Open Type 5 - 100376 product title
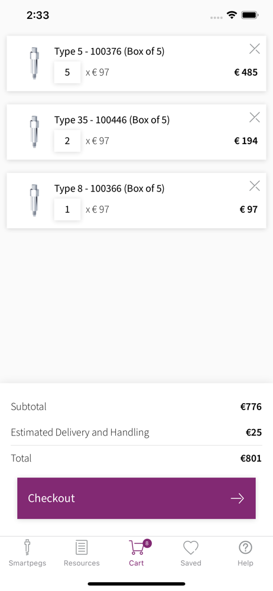 (x=109, y=51)
